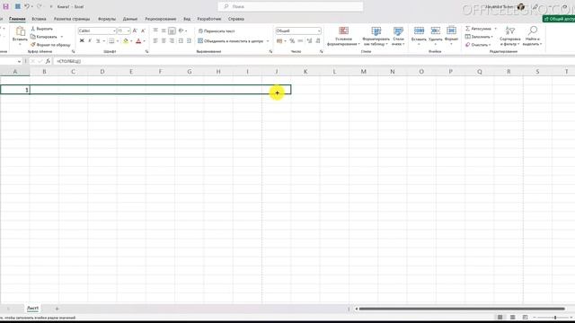
Task: Open Conditional Formatting (Условное форматирование)
Action: coord(343,36)
